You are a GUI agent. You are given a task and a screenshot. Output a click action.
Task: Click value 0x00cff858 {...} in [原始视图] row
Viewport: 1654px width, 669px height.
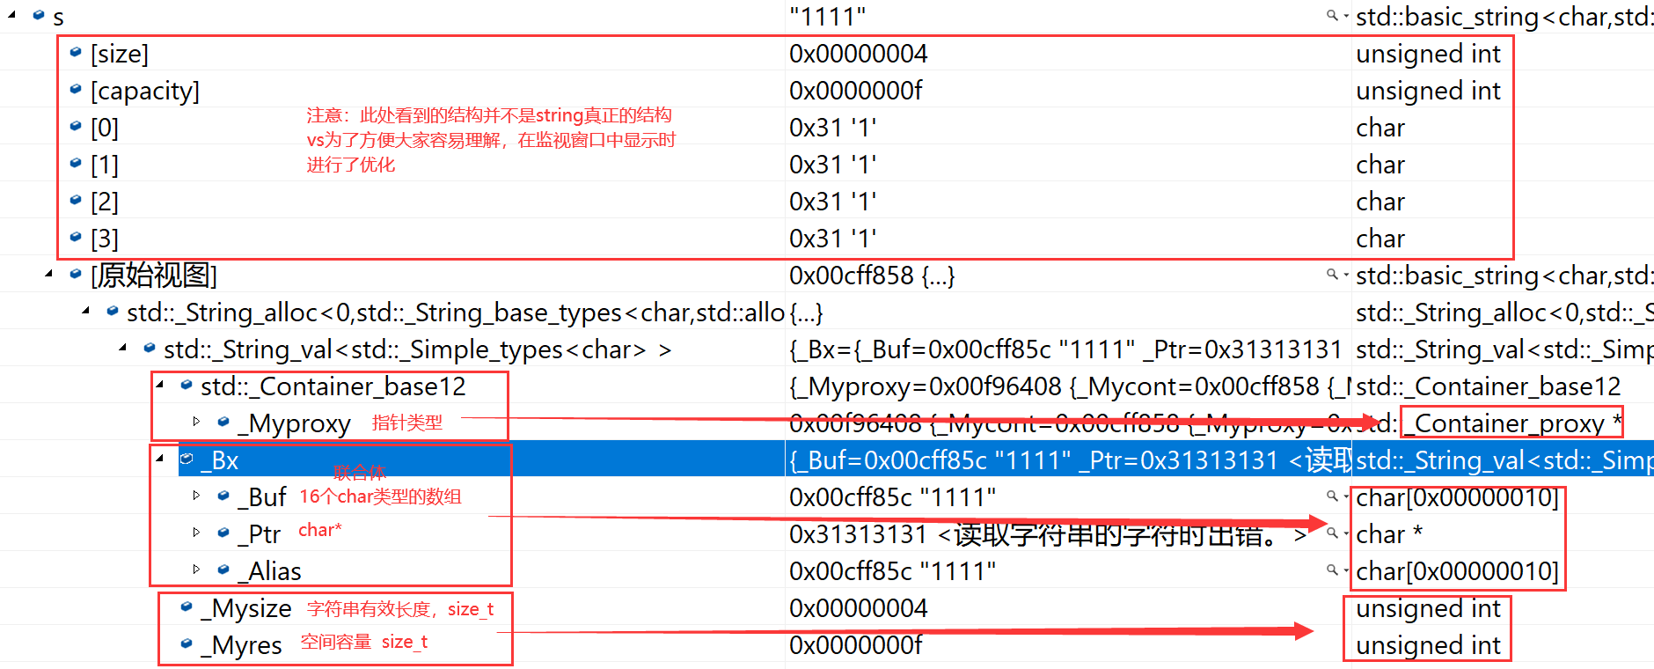click(872, 276)
